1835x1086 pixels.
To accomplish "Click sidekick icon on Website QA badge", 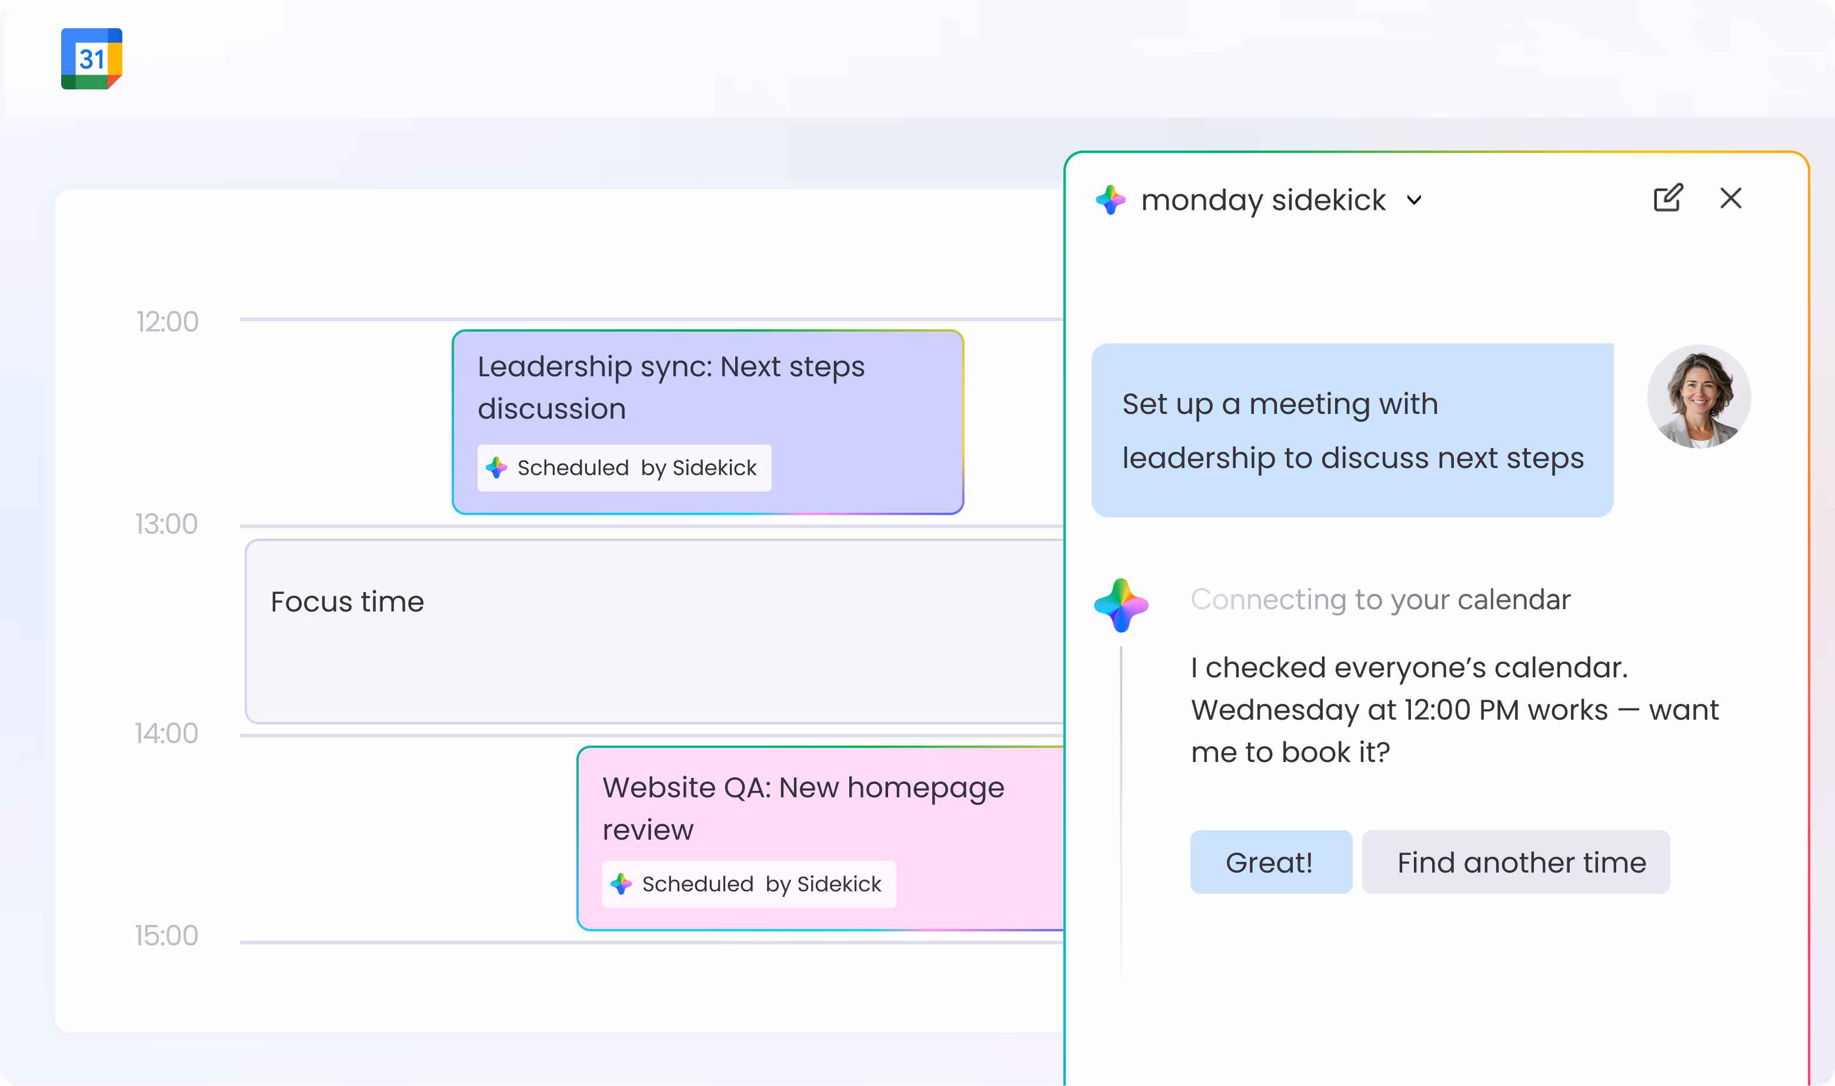I will pos(620,884).
